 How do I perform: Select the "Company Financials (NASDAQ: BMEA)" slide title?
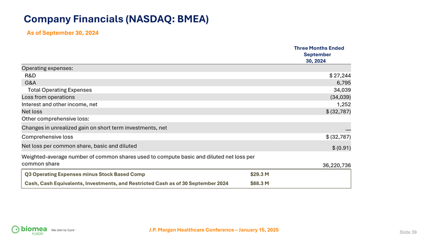(116, 19)
